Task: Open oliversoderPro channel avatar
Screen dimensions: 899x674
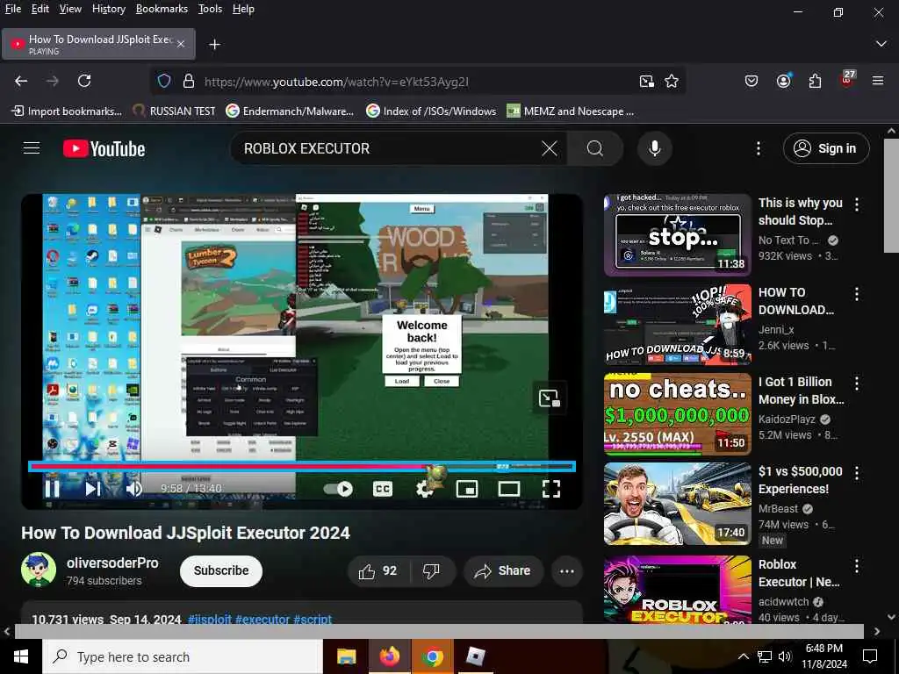Action: 39,570
